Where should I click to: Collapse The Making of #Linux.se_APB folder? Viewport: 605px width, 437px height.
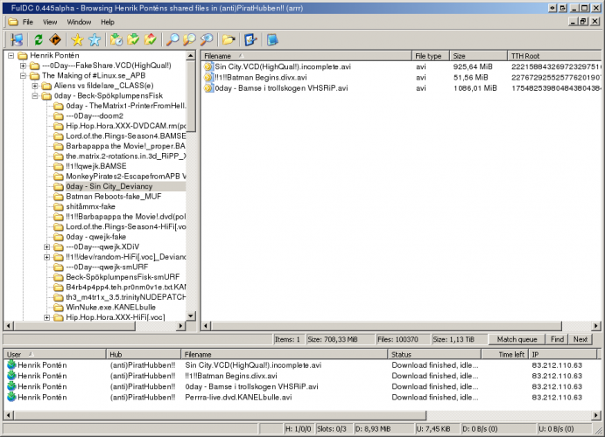23,76
